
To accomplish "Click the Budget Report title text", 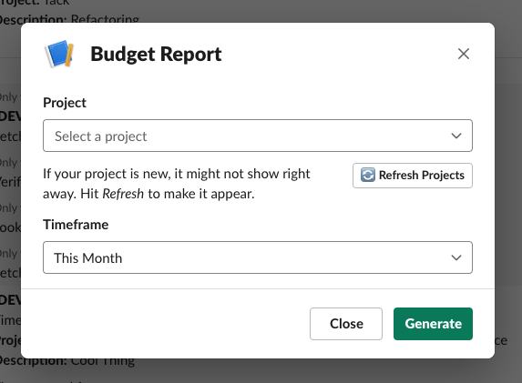I will click(156, 55).
